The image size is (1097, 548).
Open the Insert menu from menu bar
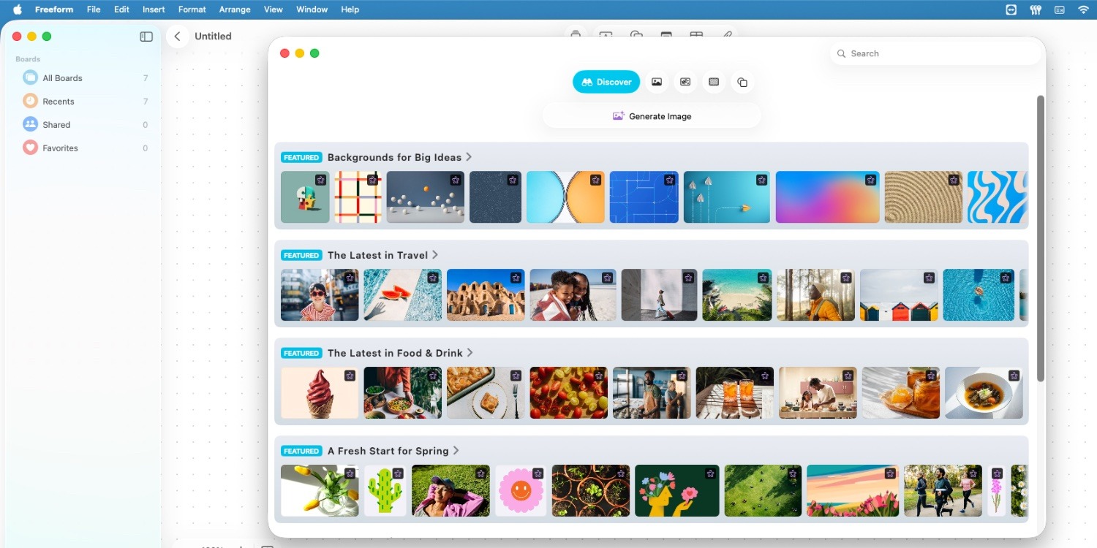[153, 9]
